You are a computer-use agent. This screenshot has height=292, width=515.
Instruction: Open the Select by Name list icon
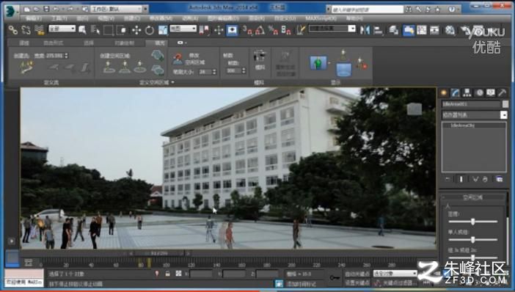[95, 30]
